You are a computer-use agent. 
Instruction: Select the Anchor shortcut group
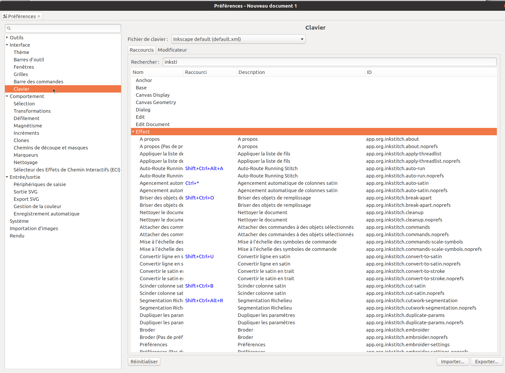pos(144,80)
